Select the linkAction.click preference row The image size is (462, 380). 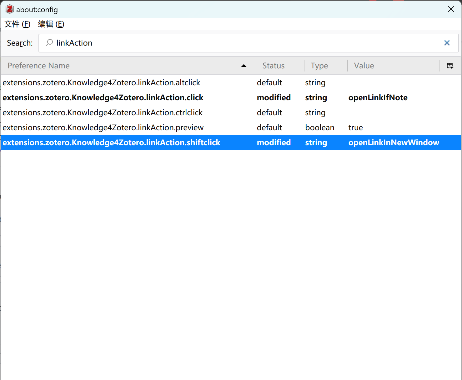[x=103, y=98]
